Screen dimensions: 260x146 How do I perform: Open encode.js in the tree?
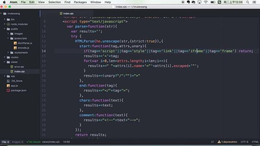pos(23,48)
